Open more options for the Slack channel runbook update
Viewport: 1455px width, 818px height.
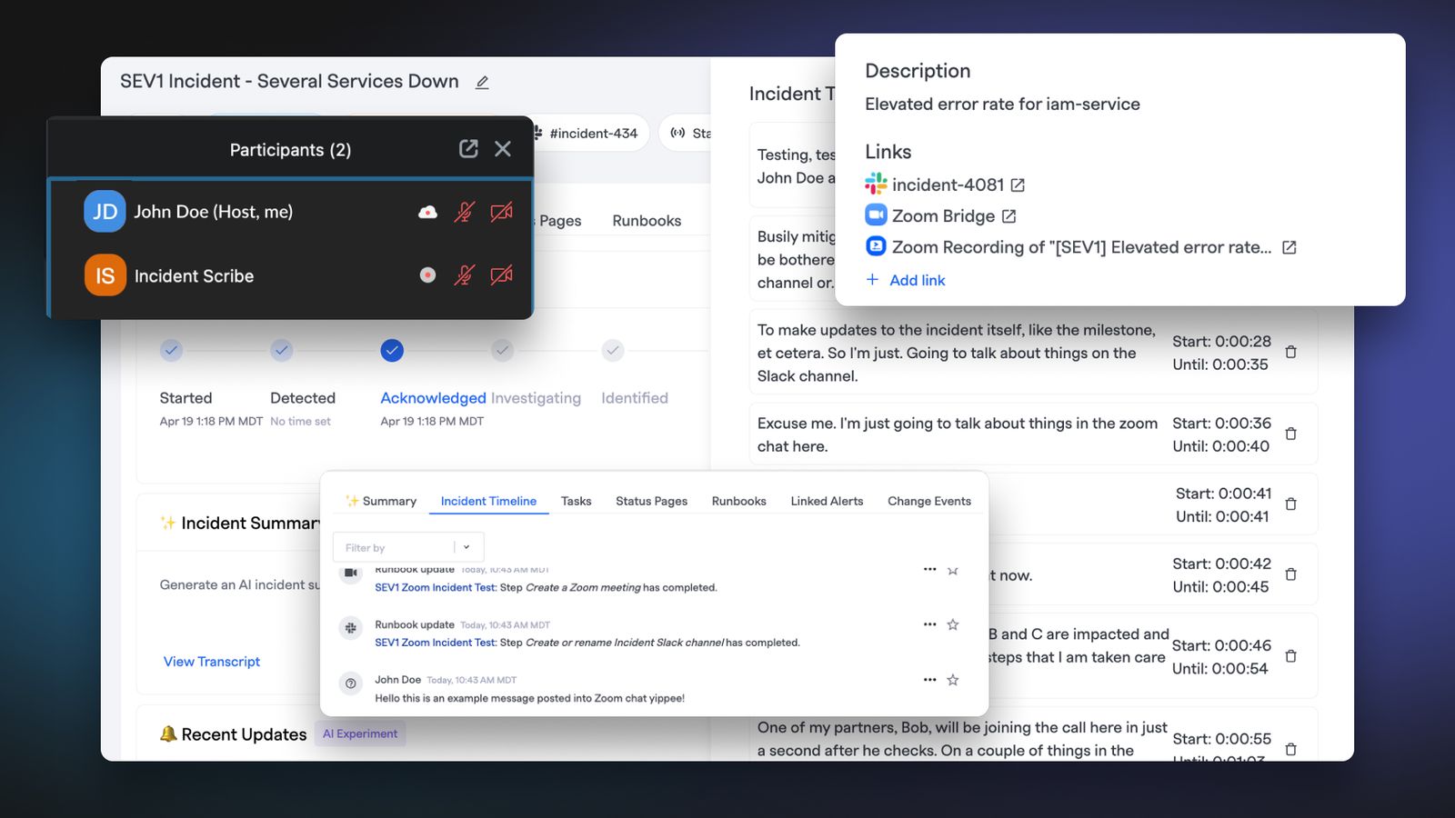pos(929,624)
